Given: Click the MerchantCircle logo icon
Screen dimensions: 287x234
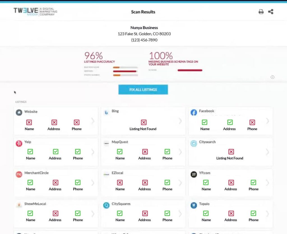Looking at the screenshot, I should tap(19, 174).
